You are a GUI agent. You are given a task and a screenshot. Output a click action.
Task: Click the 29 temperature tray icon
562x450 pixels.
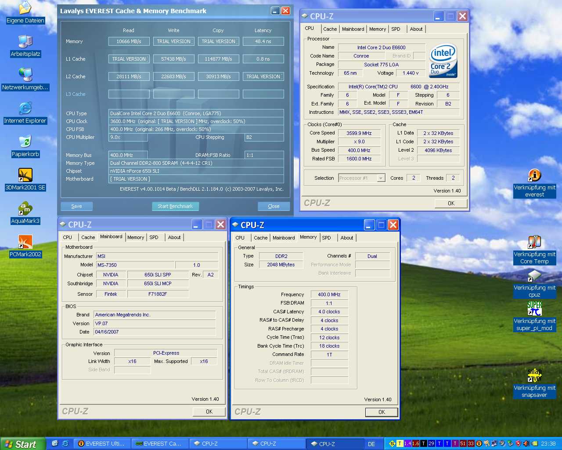[x=431, y=443]
